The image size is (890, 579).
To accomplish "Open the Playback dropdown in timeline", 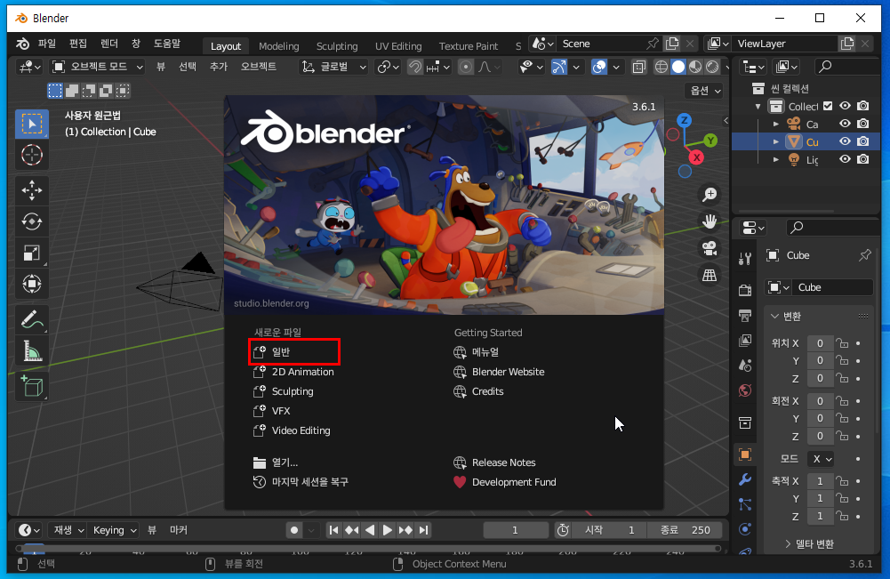I will click(68, 530).
